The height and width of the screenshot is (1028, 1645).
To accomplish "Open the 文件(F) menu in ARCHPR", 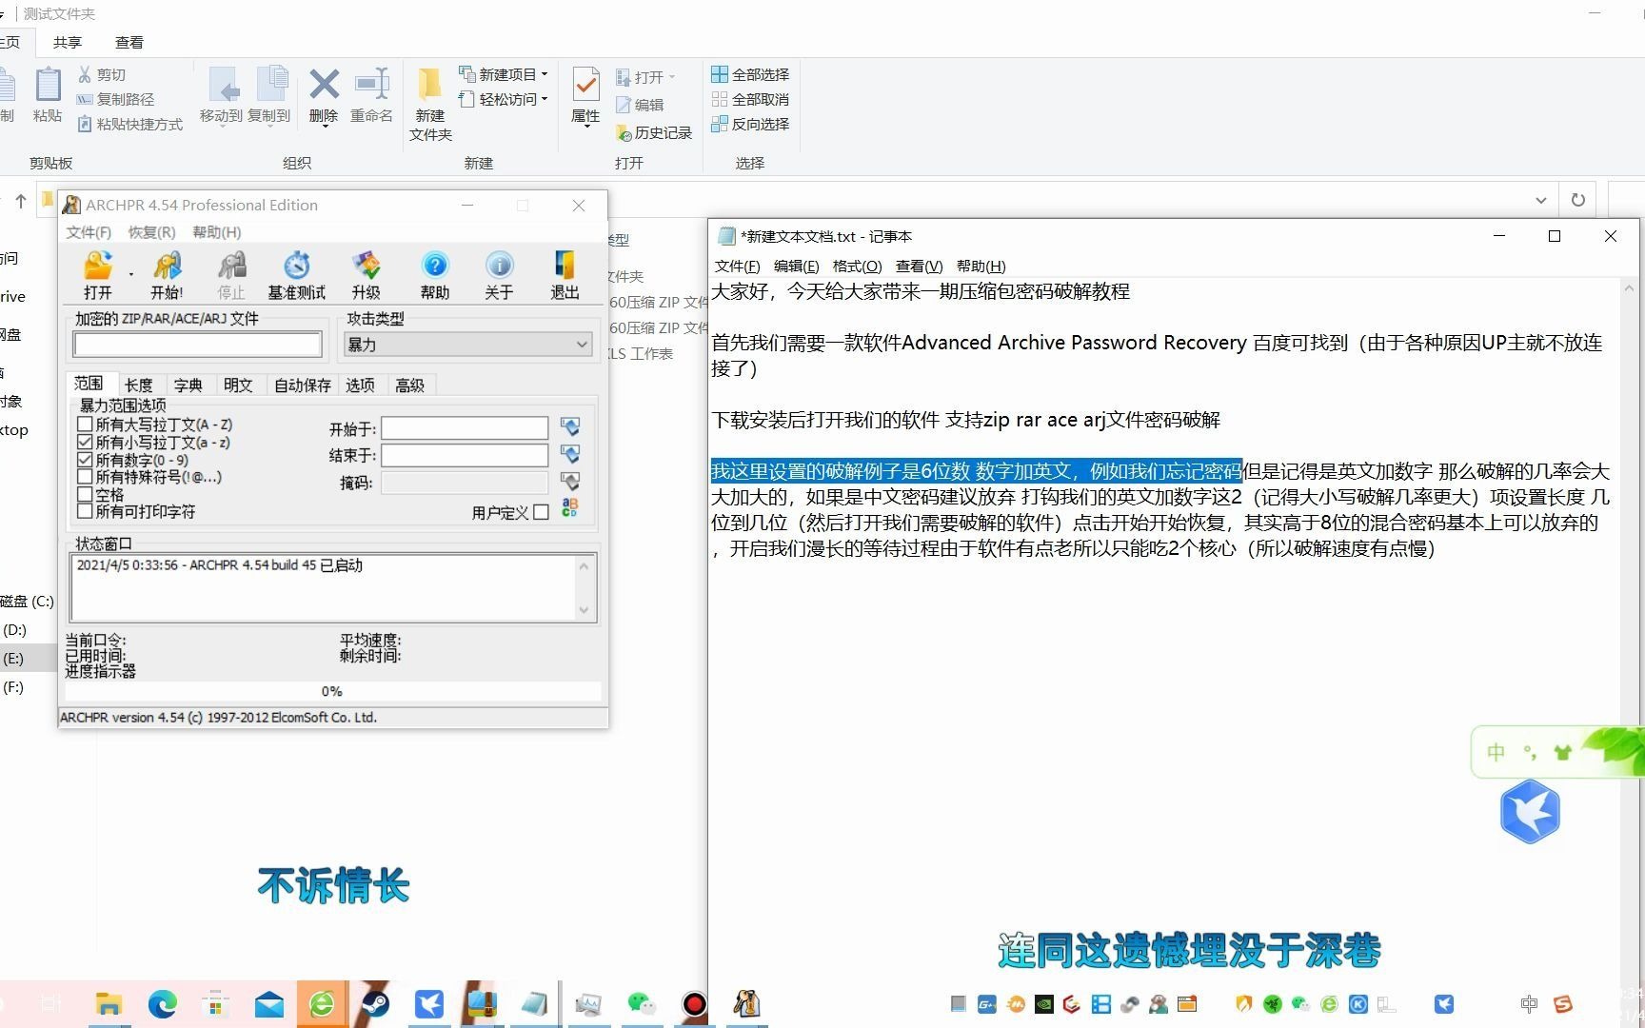I will [89, 232].
